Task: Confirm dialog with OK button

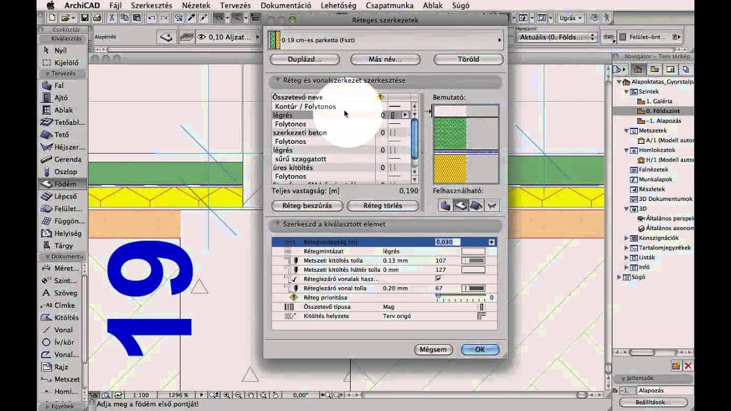Action: pos(480,349)
